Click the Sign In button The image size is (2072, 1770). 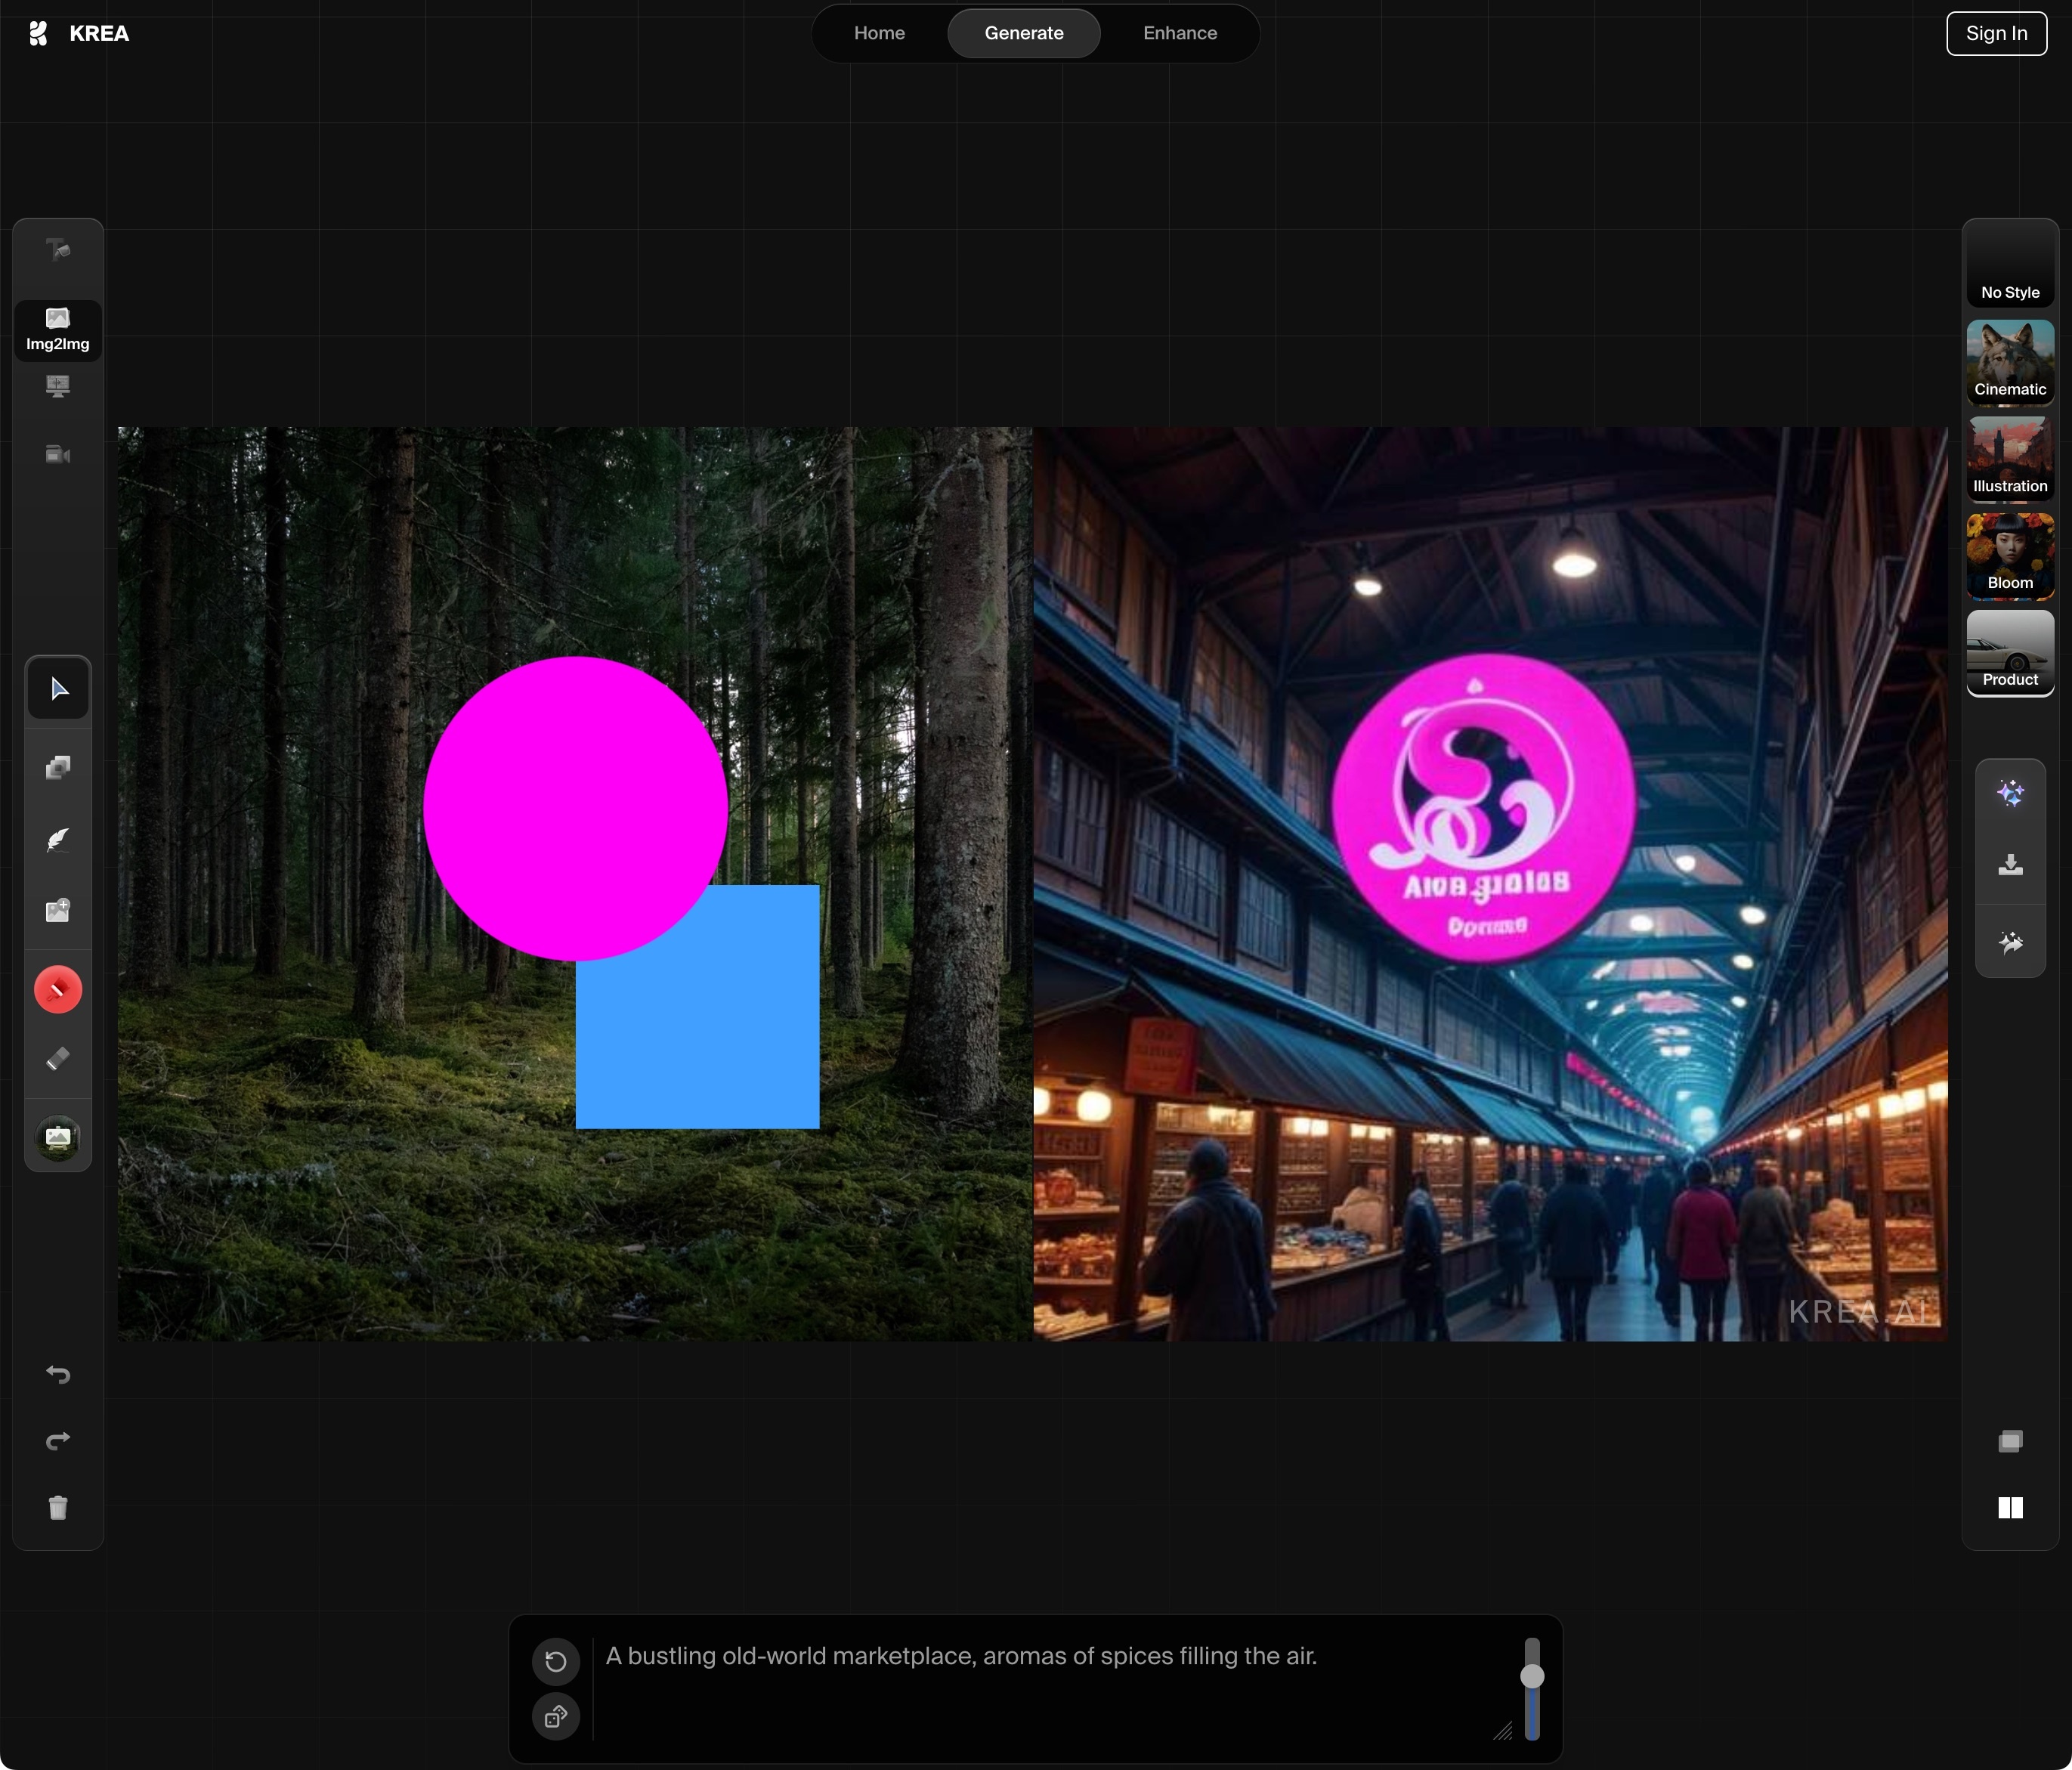pyautogui.click(x=1996, y=33)
